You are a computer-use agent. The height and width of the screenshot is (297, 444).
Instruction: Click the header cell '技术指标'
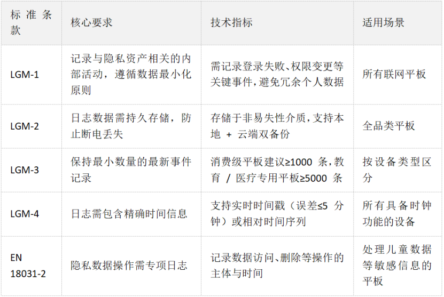[277, 22]
